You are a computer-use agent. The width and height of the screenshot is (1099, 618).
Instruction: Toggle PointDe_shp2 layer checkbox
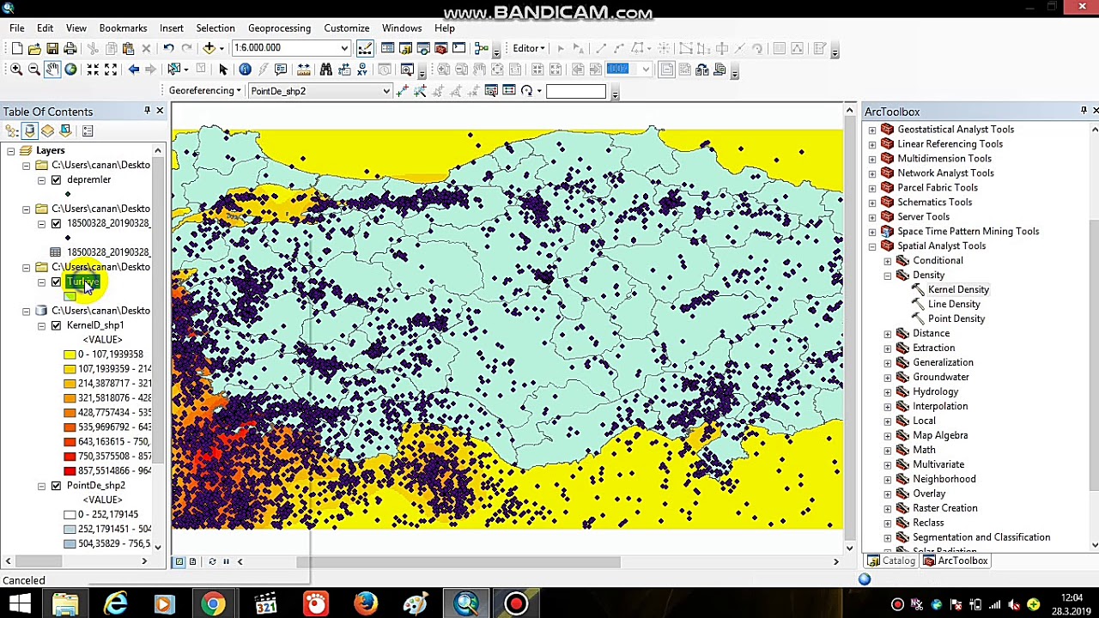click(x=56, y=486)
